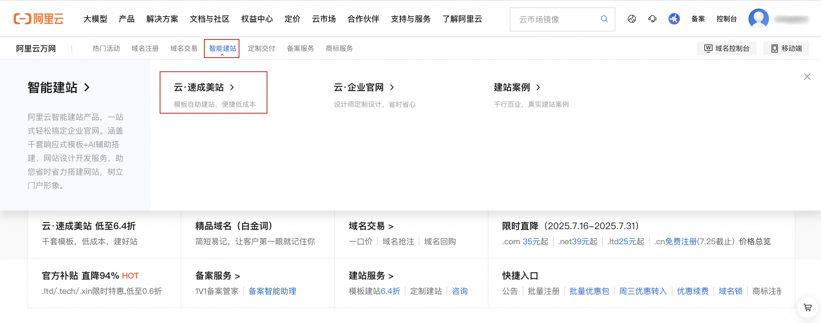821x323 pixels.
Task: Open the 权益中心 menu
Action: tap(257, 19)
